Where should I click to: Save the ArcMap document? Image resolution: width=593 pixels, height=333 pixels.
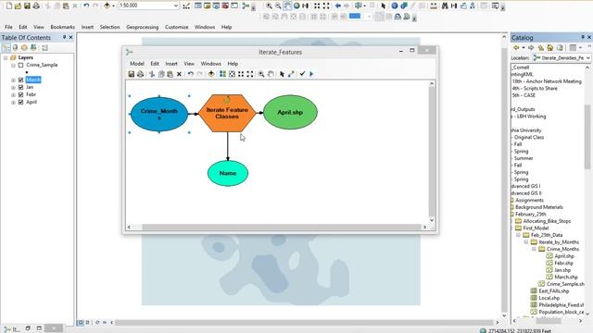click(x=27, y=6)
